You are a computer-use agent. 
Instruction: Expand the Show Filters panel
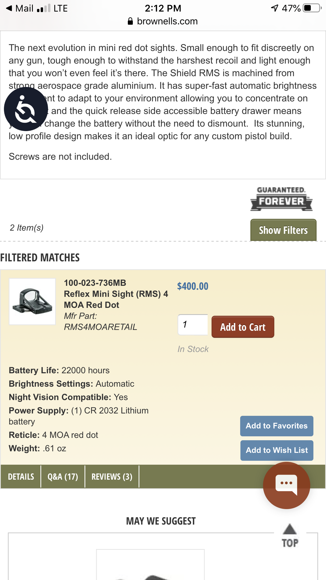point(283,230)
